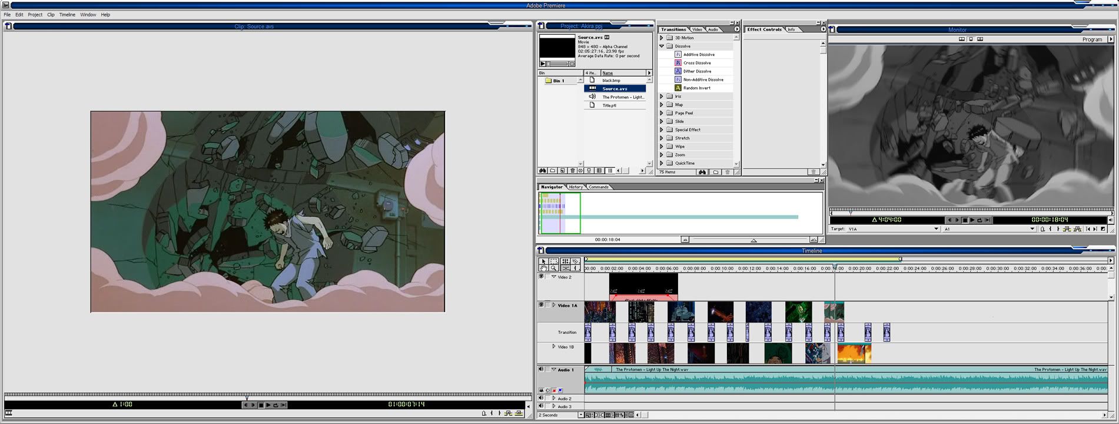Select Title.ptl in the Project bin
1119x424 pixels.
click(615, 105)
